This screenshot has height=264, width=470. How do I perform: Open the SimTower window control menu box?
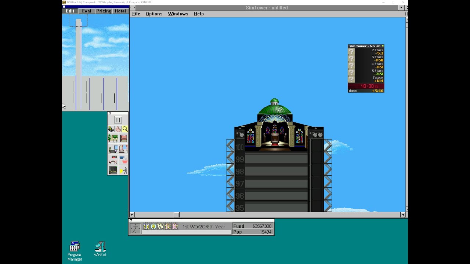click(133, 8)
